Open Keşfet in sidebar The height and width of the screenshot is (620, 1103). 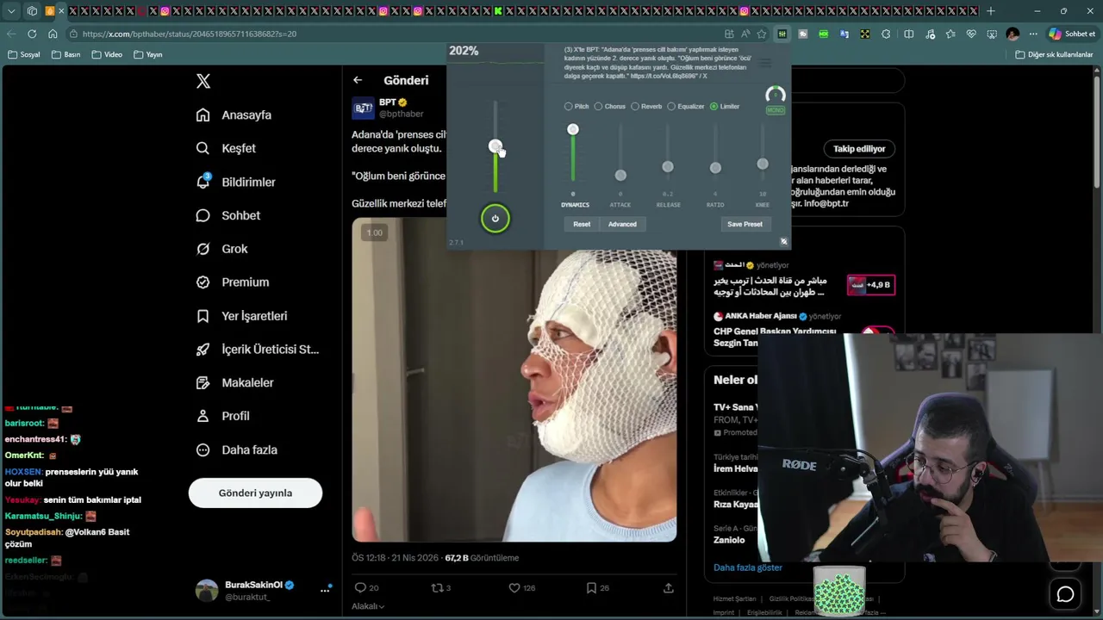[226, 148]
